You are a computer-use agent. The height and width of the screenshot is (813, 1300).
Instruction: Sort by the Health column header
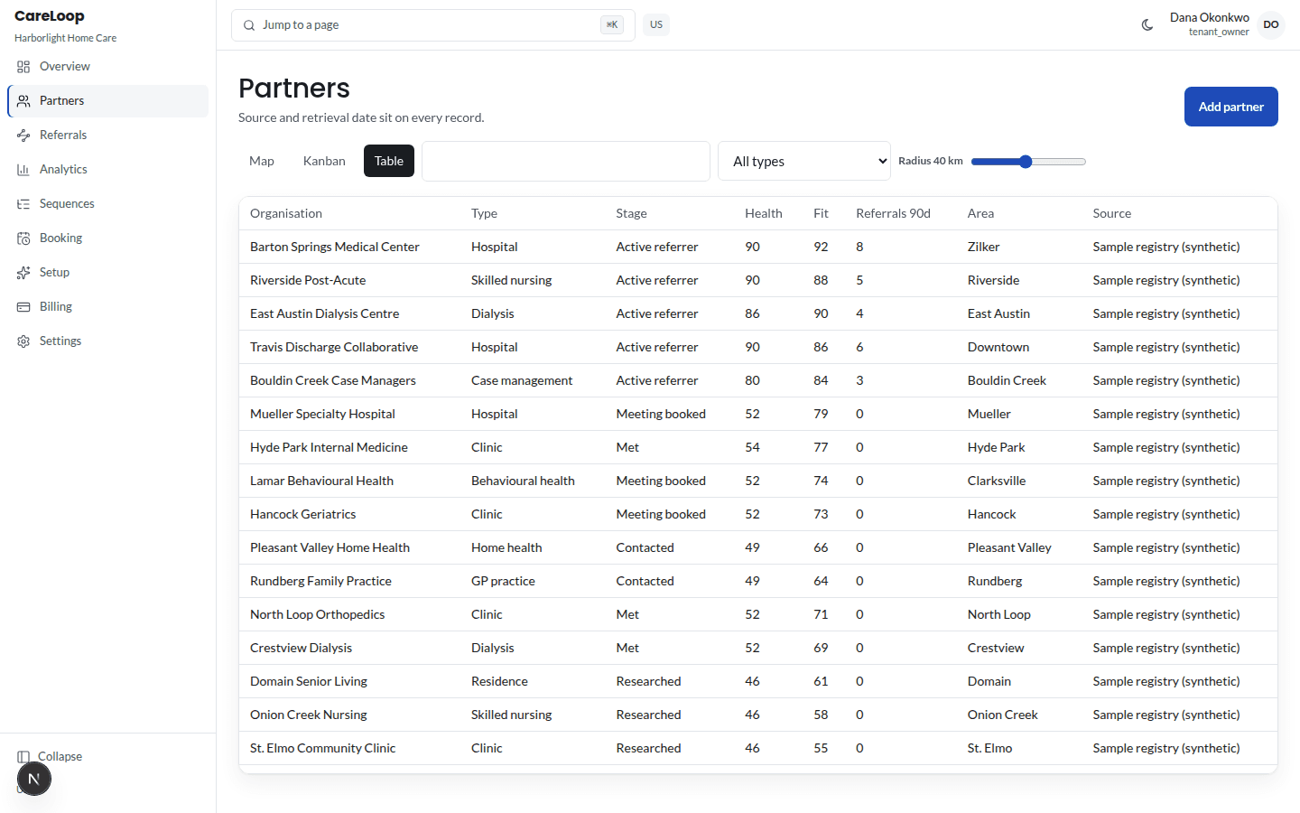(x=764, y=214)
